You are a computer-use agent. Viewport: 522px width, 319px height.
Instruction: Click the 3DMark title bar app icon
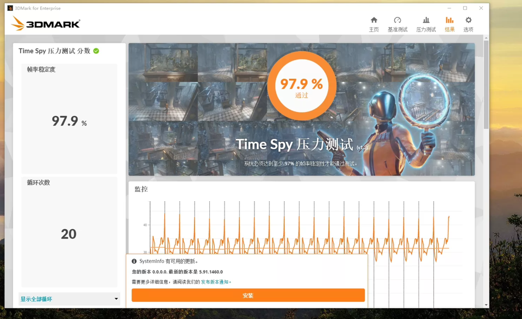10,8
